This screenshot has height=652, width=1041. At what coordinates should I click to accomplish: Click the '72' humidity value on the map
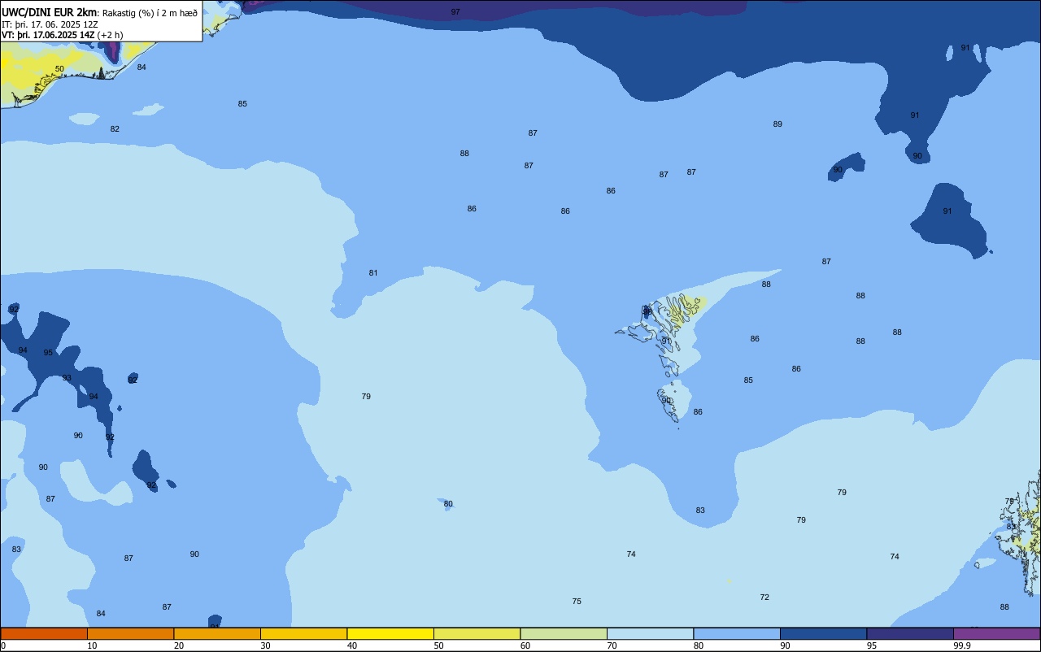pos(764,598)
